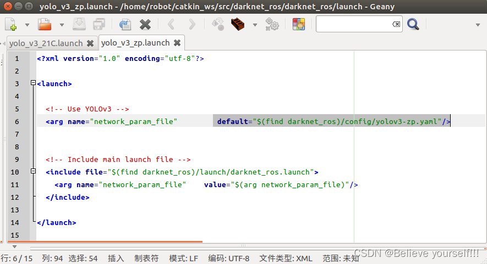Click darknet_ros.launch include path
Screen dimensions: 487x264
tap(211, 172)
